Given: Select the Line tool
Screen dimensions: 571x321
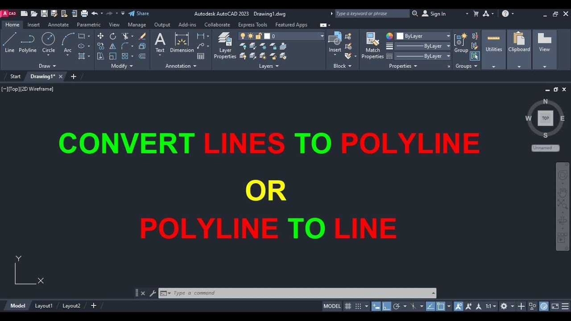Looking at the screenshot, I should pyautogui.click(x=9, y=43).
